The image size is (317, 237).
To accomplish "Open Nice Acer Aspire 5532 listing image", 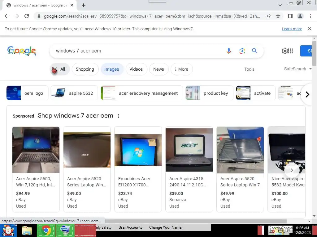I will point(286,150).
